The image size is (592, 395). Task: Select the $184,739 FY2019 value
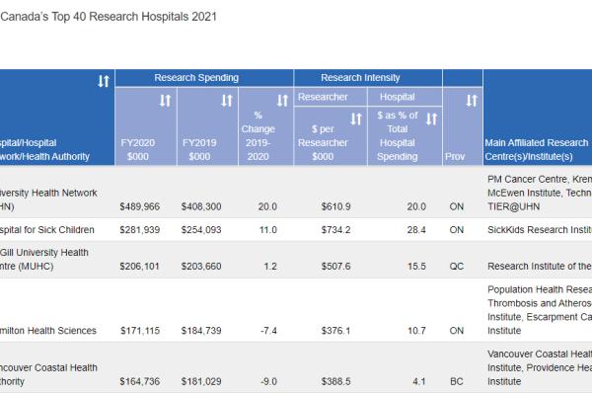pos(201,331)
